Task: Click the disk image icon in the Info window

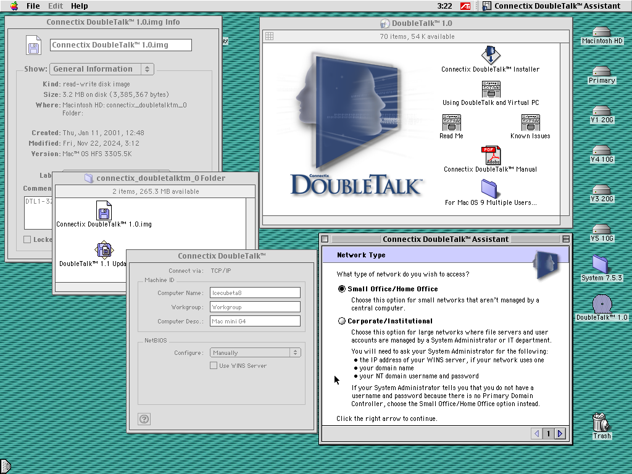Action: coord(33,45)
